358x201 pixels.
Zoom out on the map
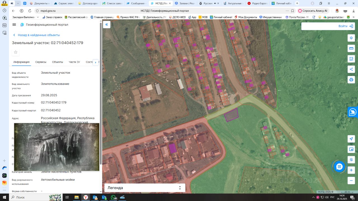pos(351,180)
